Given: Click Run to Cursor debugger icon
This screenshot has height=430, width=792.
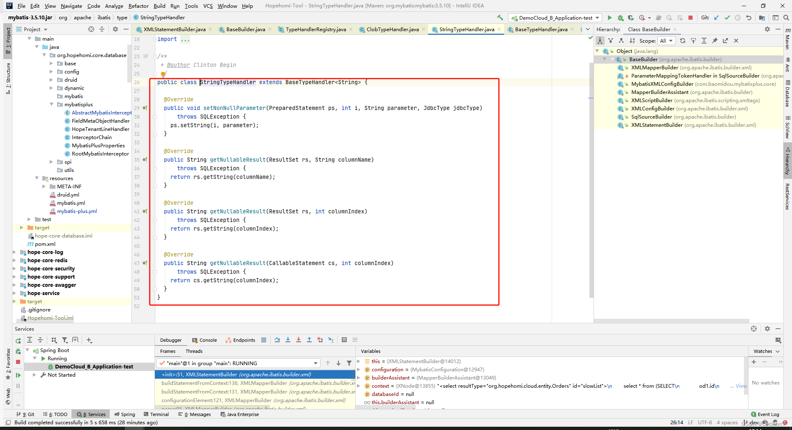Looking at the screenshot, I should [331, 340].
